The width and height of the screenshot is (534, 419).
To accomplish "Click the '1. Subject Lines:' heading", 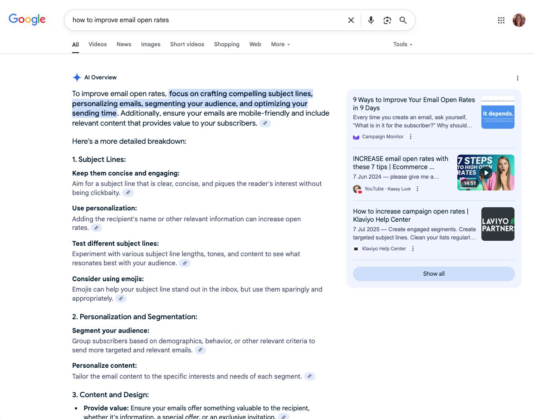I will click(99, 159).
